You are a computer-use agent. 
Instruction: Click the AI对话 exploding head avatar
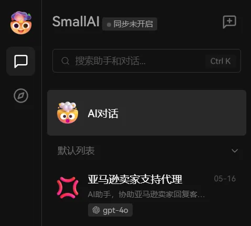coord(68,112)
